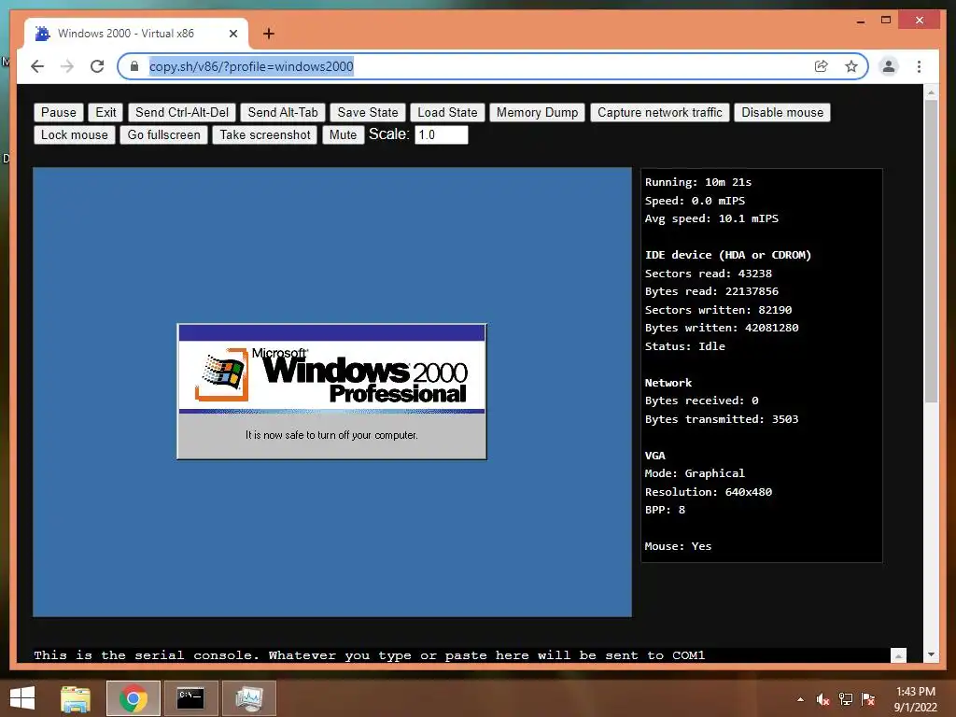Open a new browser tab
The image size is (956, 717).
269,34
